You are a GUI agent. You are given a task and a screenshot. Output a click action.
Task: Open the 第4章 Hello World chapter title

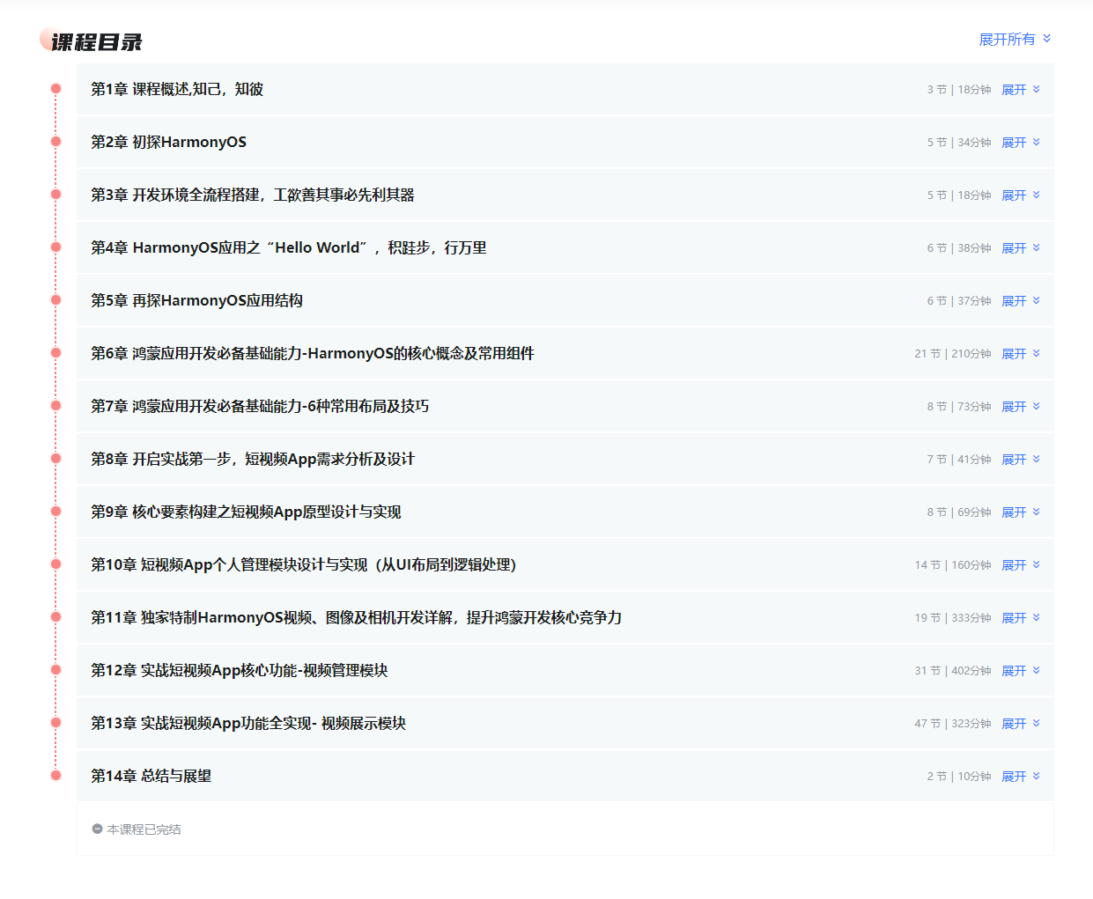(x=288, y=248)
